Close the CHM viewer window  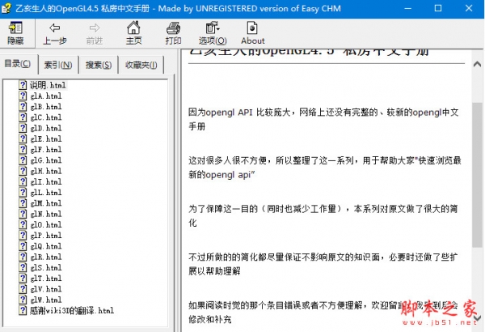[469, 8]
